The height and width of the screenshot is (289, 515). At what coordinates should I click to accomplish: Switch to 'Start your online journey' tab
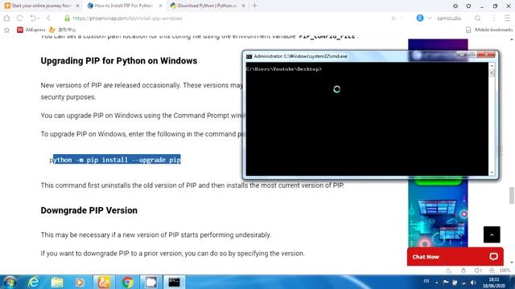coord(41,6)
